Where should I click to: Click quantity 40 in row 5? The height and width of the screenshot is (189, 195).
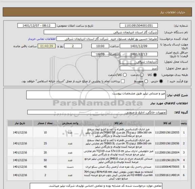[45, 167]
